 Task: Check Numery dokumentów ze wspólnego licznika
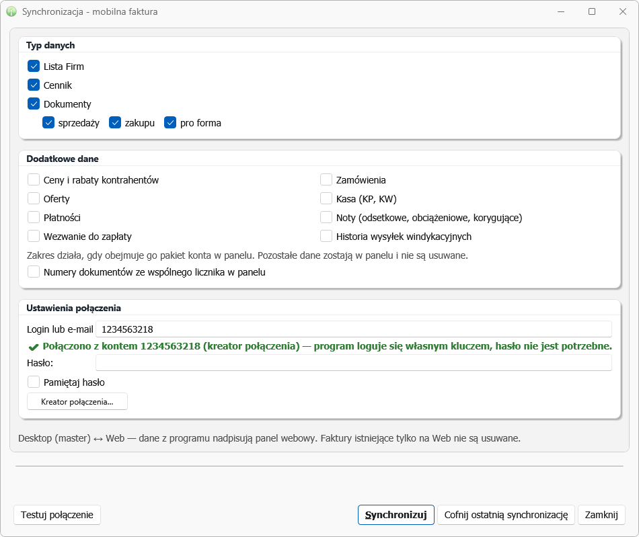coord(34,272)
